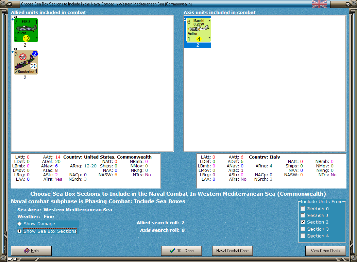Click the small marker above the Sunderland counter
The image size is (357, 262).
pyautogui.click(x=15, y=49)
